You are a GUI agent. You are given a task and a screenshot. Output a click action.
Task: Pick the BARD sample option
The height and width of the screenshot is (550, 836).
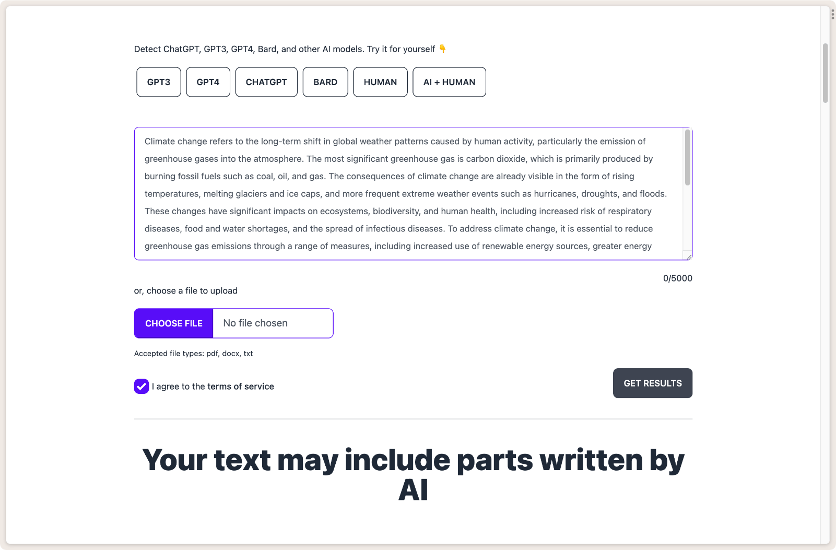(325, 82)
